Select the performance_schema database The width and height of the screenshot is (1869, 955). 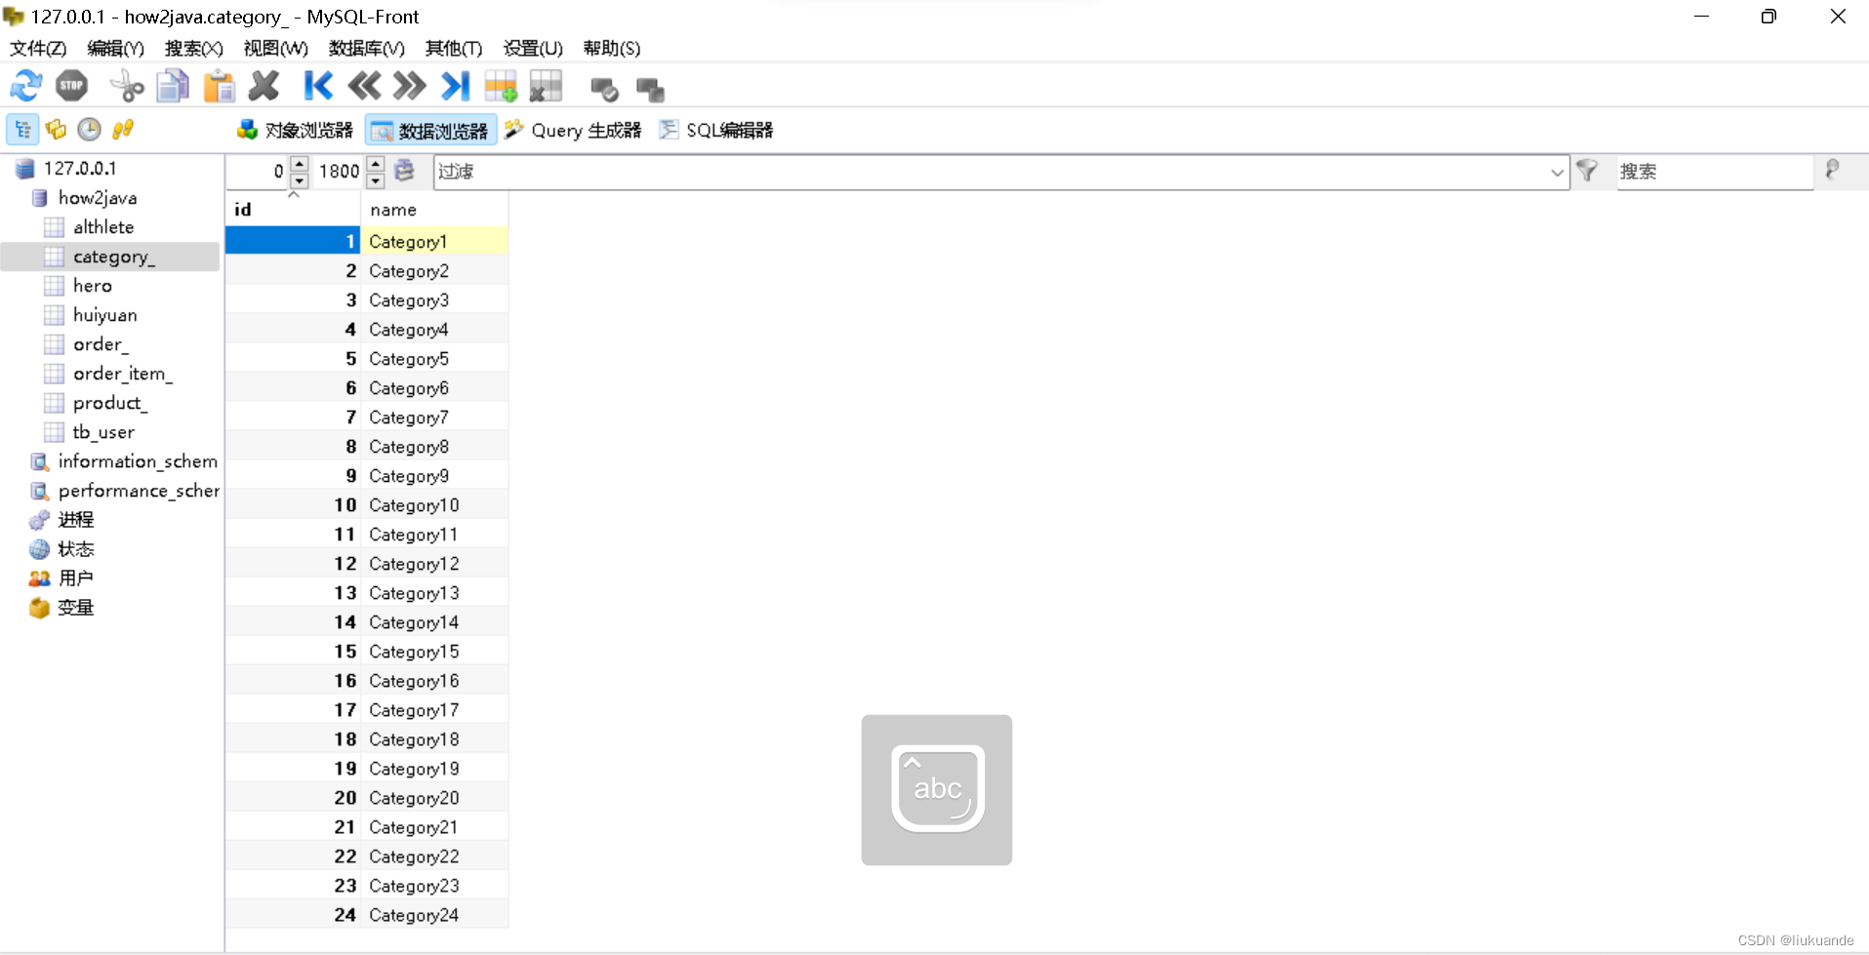coord(138,490)
